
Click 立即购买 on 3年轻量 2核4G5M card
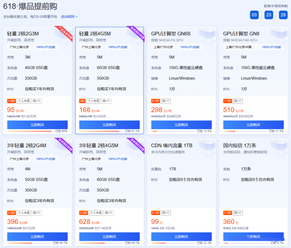coord(109,236)
